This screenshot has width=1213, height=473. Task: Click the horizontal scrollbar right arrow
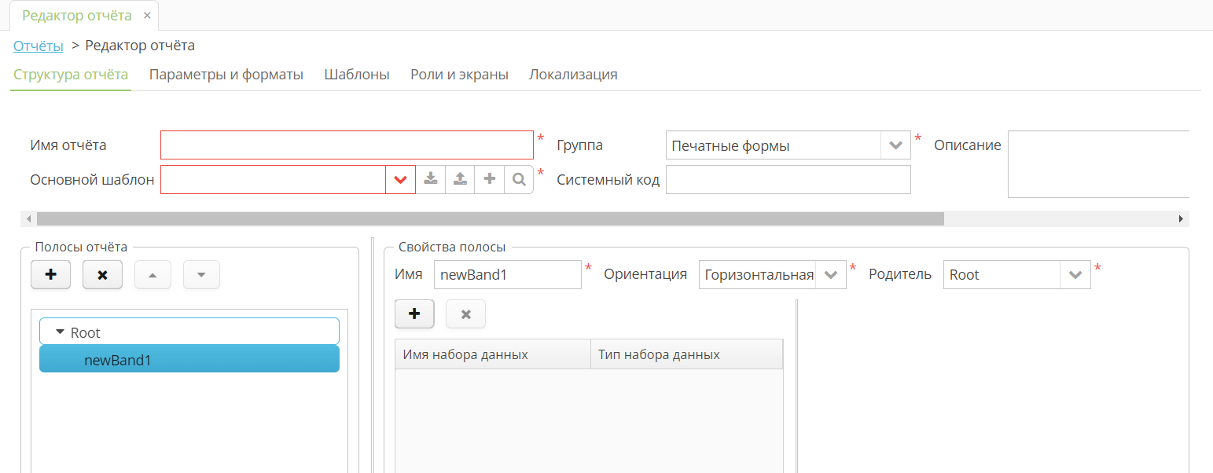[1181, 218]
